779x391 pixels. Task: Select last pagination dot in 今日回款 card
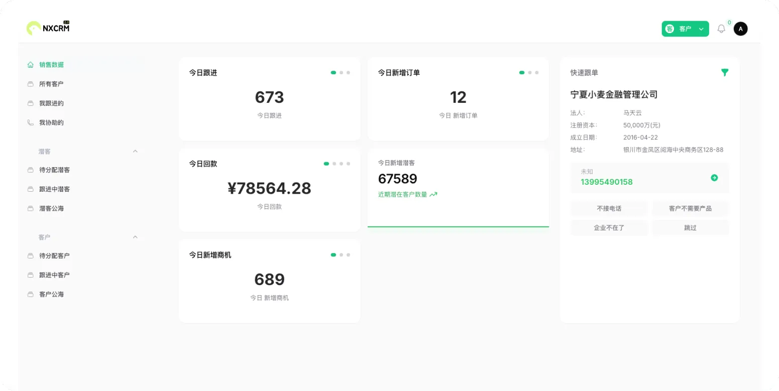[349, 164]
